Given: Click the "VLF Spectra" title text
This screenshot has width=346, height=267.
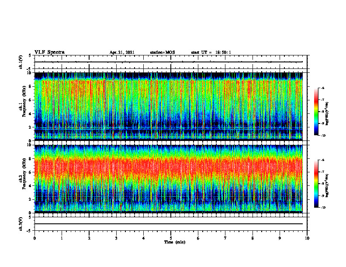Looking at the screenshot, I should coord(49,52).
